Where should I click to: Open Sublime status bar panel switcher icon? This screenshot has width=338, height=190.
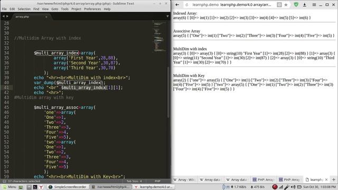4,181
